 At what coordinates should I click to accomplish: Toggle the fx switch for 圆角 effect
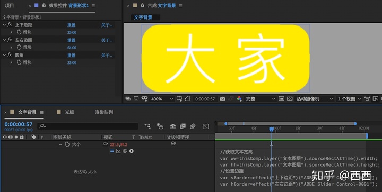pos(10,55)
